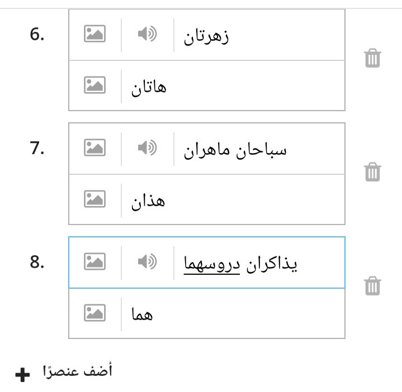Add image to item 7 term سباحان ماهران
The image size is (402, 392).
[x=94, y=147]
